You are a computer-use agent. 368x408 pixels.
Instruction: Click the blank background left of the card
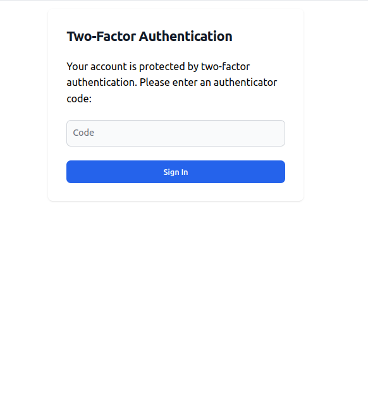24,104
